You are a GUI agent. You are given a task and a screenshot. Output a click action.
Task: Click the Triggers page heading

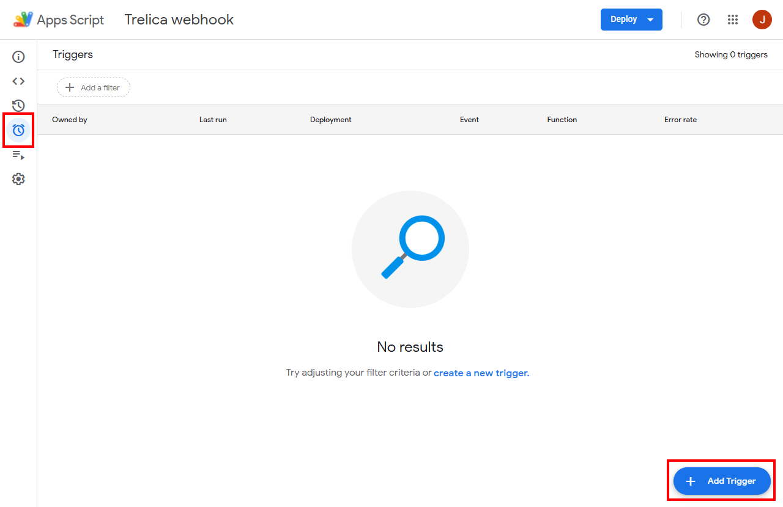point(73,54)
